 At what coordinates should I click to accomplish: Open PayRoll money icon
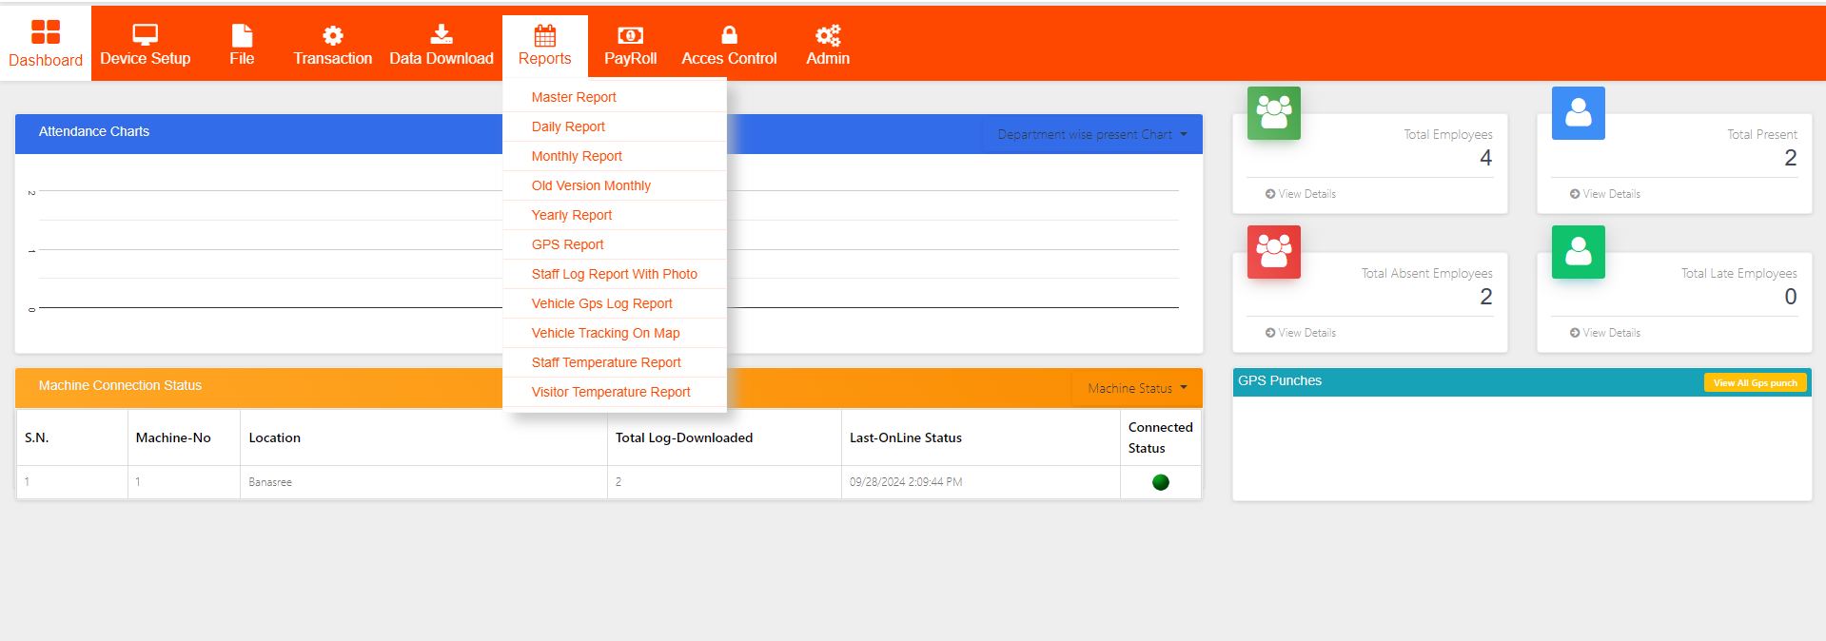(630, 35)
